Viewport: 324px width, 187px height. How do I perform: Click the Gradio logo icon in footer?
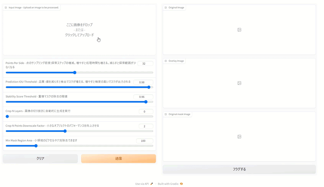pyautogui.click(x=181, y=184)
